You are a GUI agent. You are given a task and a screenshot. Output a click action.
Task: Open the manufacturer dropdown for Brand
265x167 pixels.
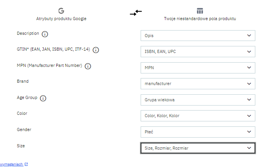[198, 83]
